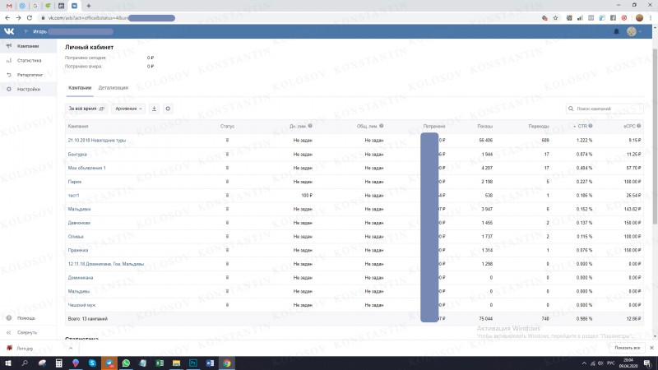This screenshot has width=658, height=370.
Task: Sort by the Потрачено column header
Action: click(434, 127)
